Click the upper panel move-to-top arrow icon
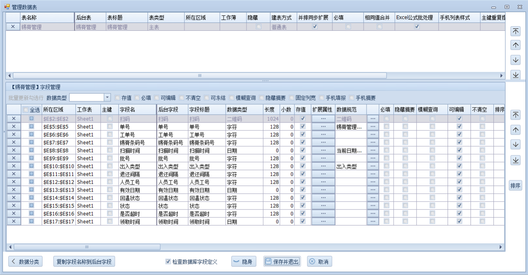The image size is (528, 275). (x=515, y=31)
